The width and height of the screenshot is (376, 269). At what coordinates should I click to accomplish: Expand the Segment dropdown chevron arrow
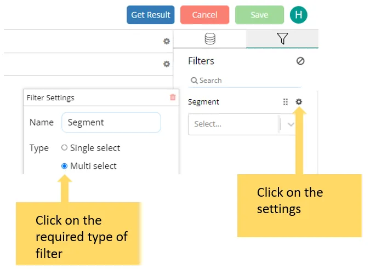[x=290, y=124]
